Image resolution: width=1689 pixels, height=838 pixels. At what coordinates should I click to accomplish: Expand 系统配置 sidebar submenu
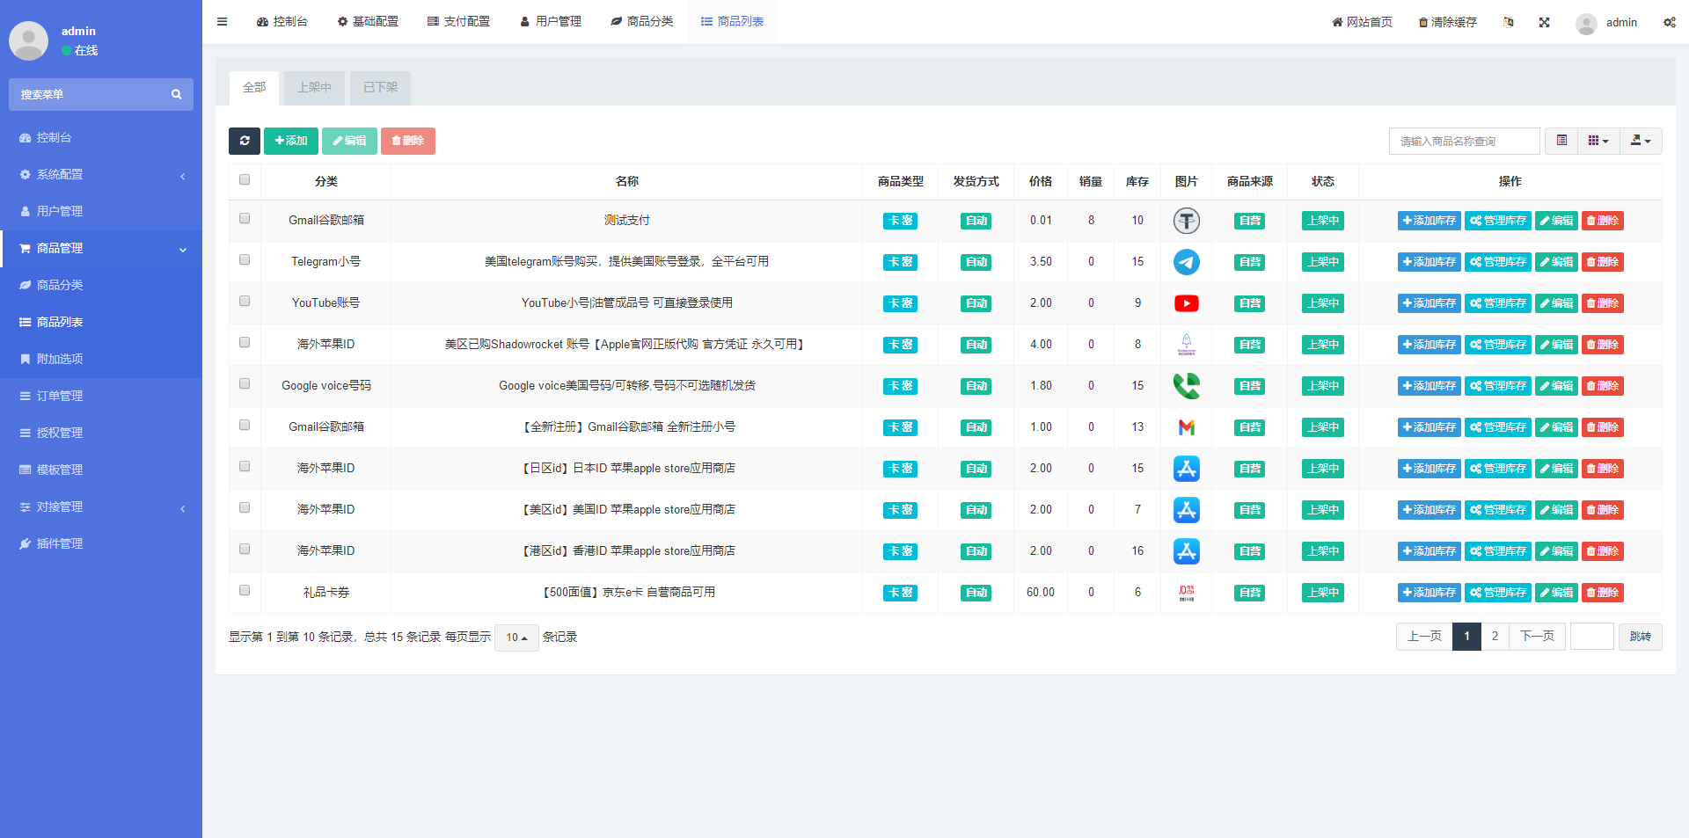[x=101, y=174]
